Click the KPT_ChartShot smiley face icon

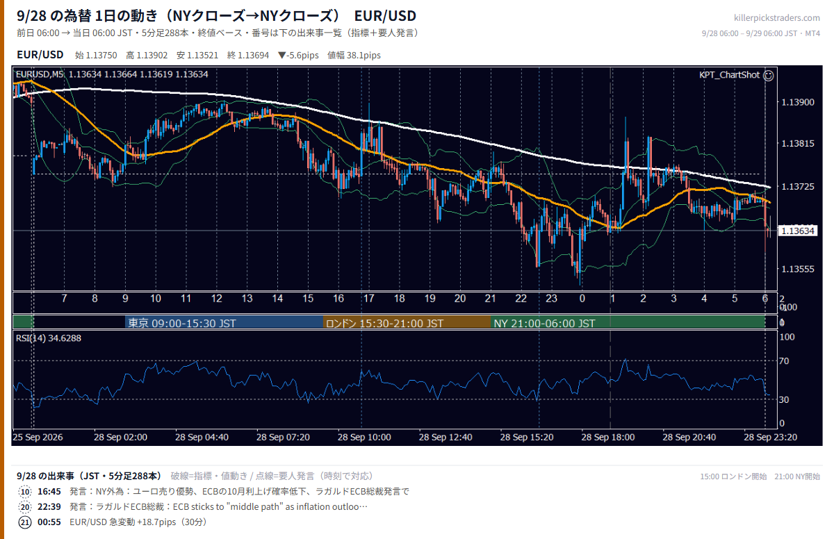[769, 75]
